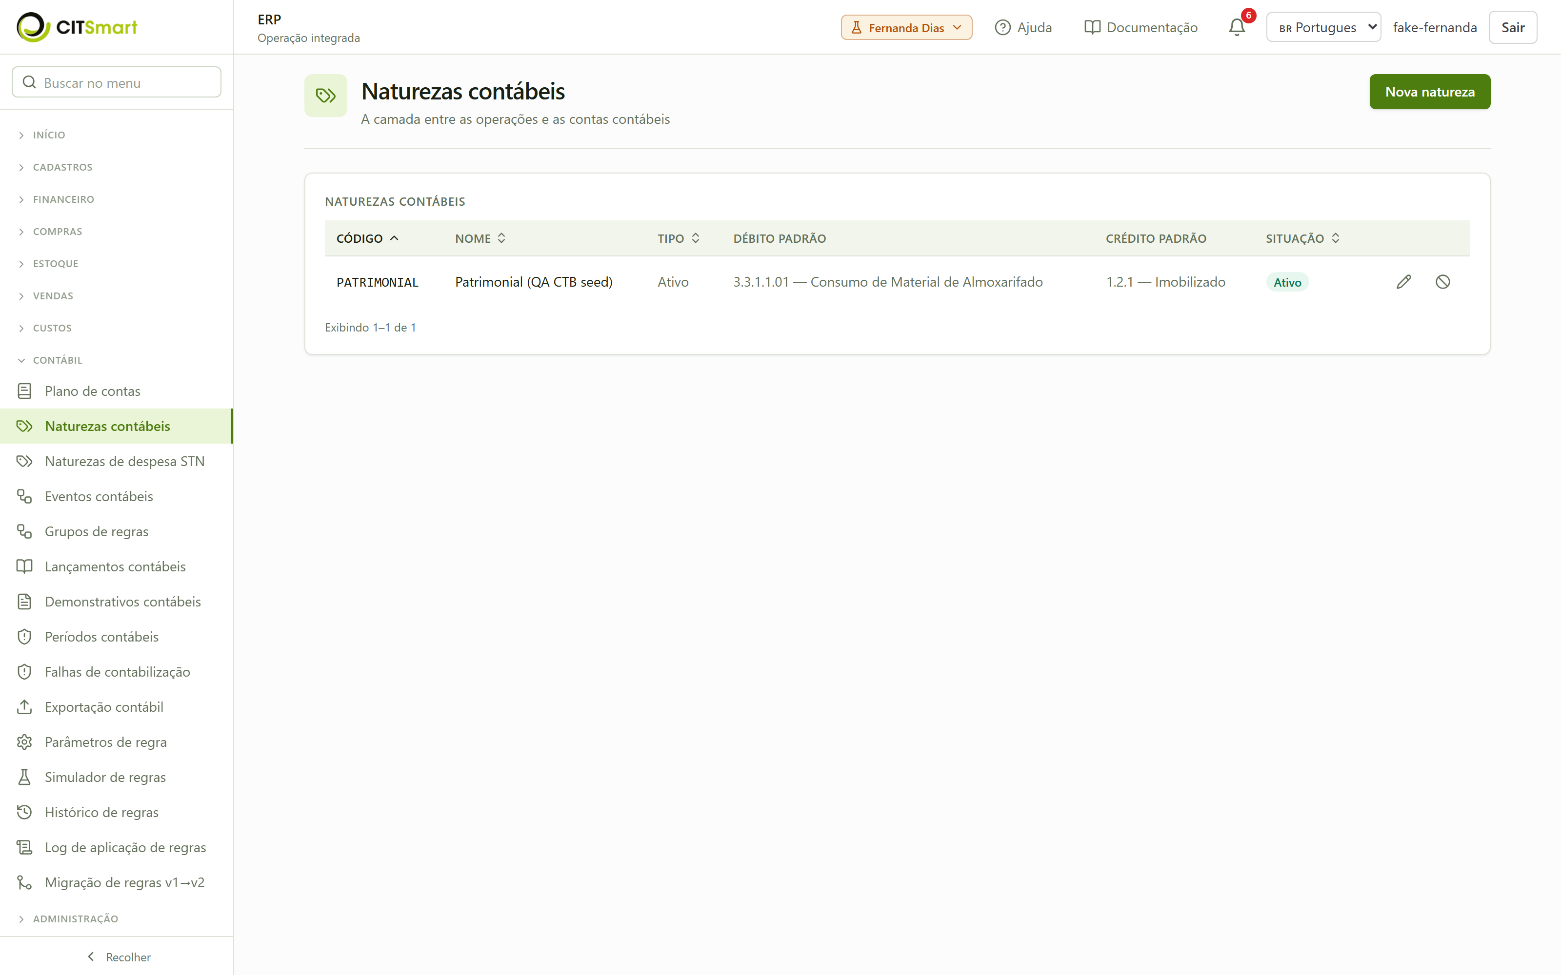Sort table by NOME column
Viewport: 1561px width, 975px height.
click(x=480, y=238)
